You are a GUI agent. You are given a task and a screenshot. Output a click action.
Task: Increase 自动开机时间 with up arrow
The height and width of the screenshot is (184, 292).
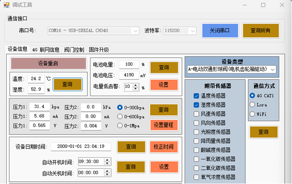pos(107,160)
